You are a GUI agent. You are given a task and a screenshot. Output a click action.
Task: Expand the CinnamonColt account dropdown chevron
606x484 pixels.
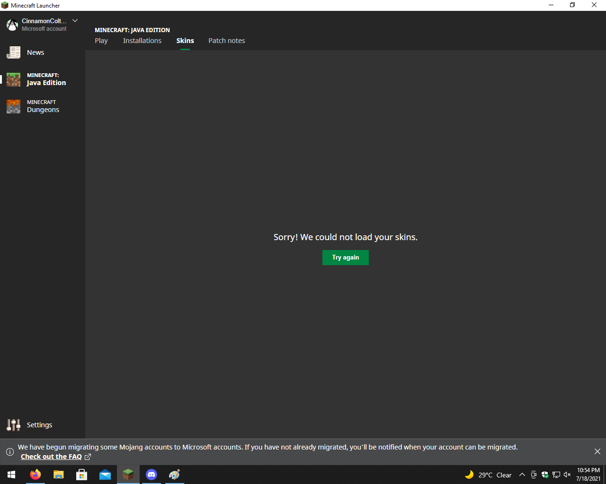coord(75,21)
